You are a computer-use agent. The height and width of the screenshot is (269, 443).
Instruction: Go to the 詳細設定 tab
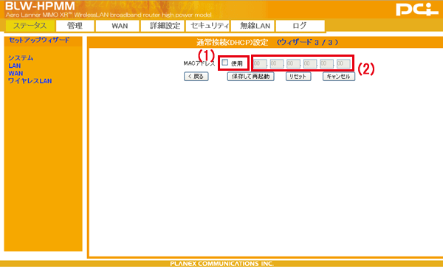coord(165,26)
